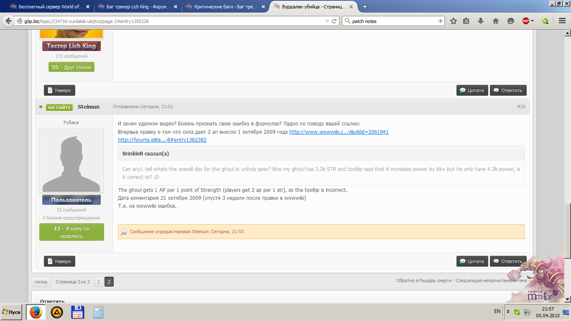Launch Firefox from the taskbar
The image size is (571, 321).
[x=36, y=312]
